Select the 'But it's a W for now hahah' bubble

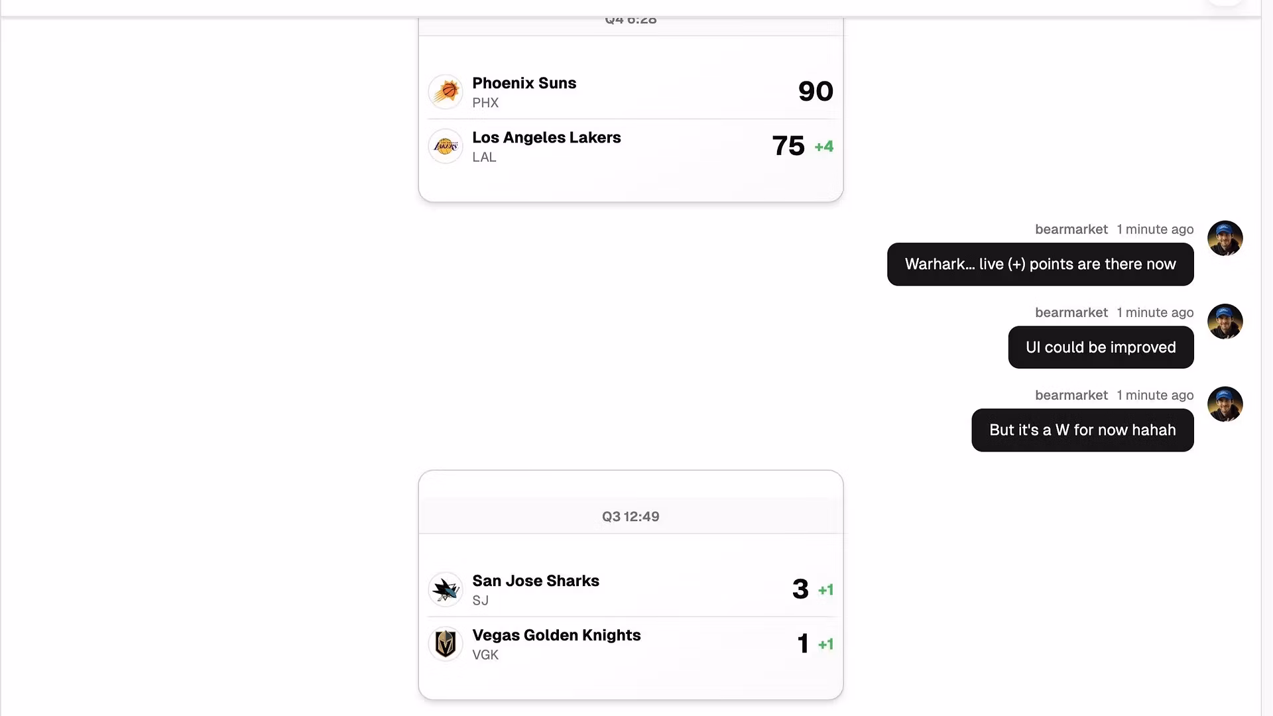click(1082, 430)
